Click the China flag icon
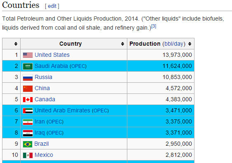232x163 pixels. [x=28, y=88]
